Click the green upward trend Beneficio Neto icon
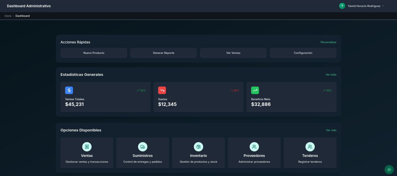This screenshot has width=397, height=176. tap(255, 90)
